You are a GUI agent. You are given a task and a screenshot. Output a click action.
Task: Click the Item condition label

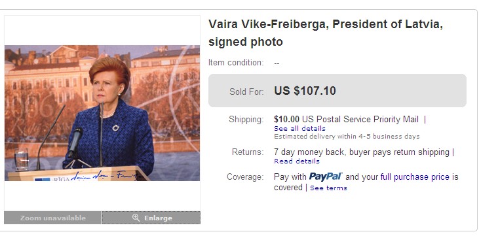coord(236,63)
